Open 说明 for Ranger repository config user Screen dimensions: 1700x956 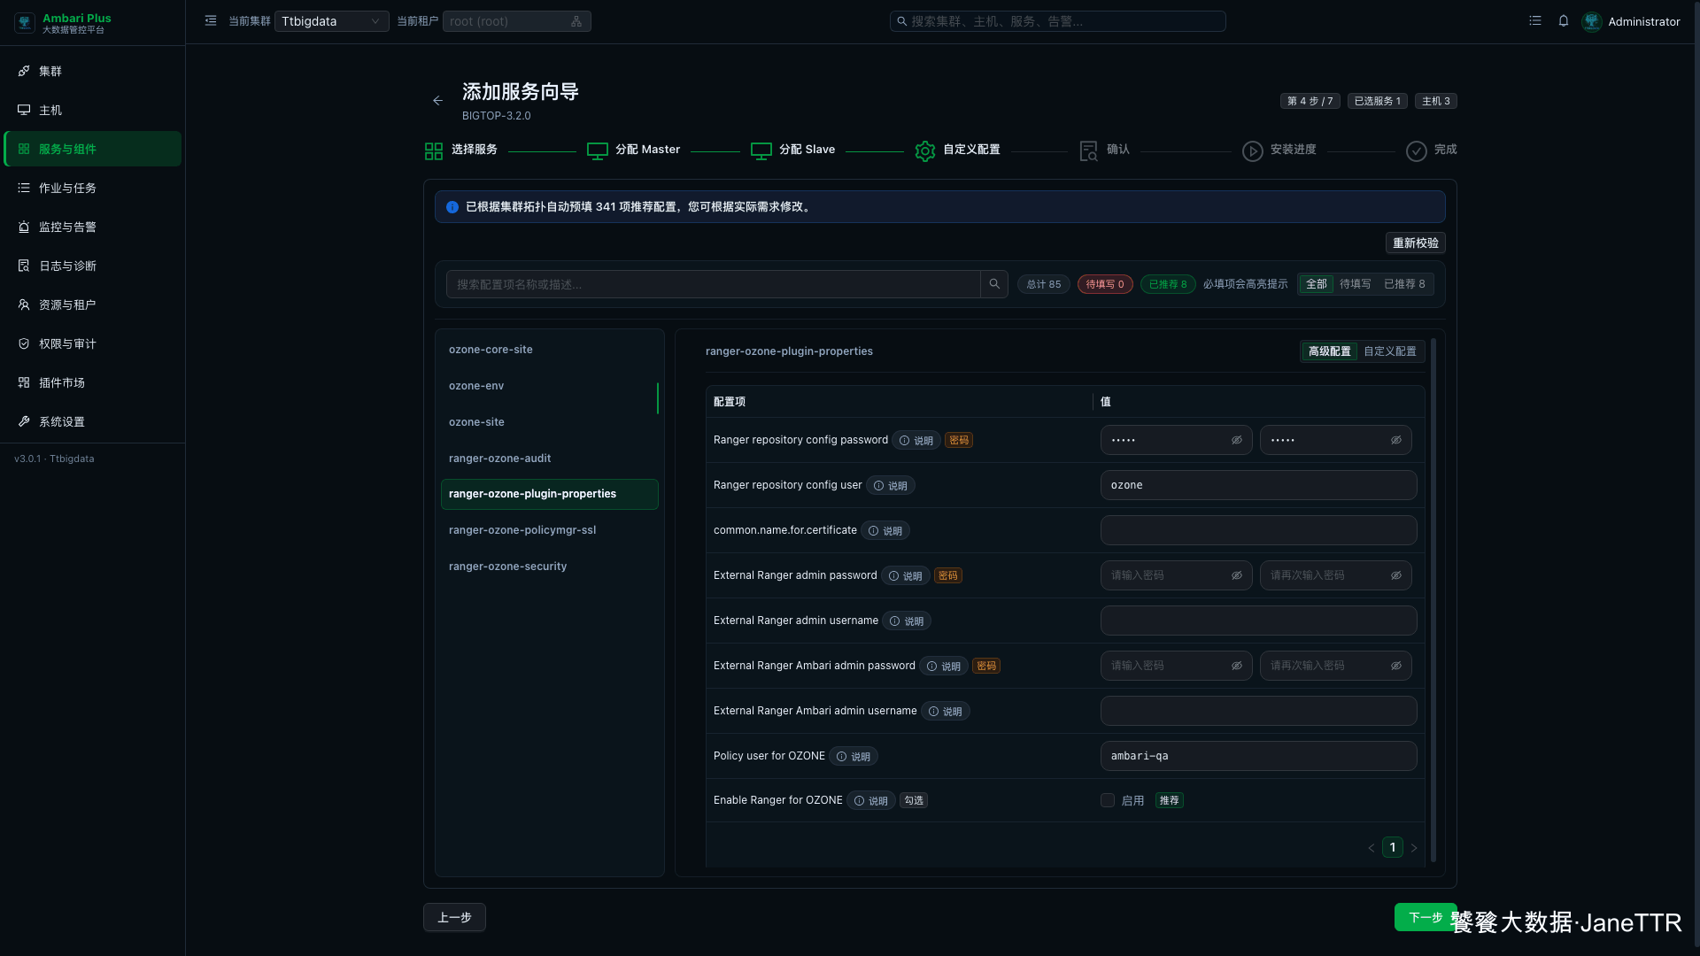click(891, 486)
